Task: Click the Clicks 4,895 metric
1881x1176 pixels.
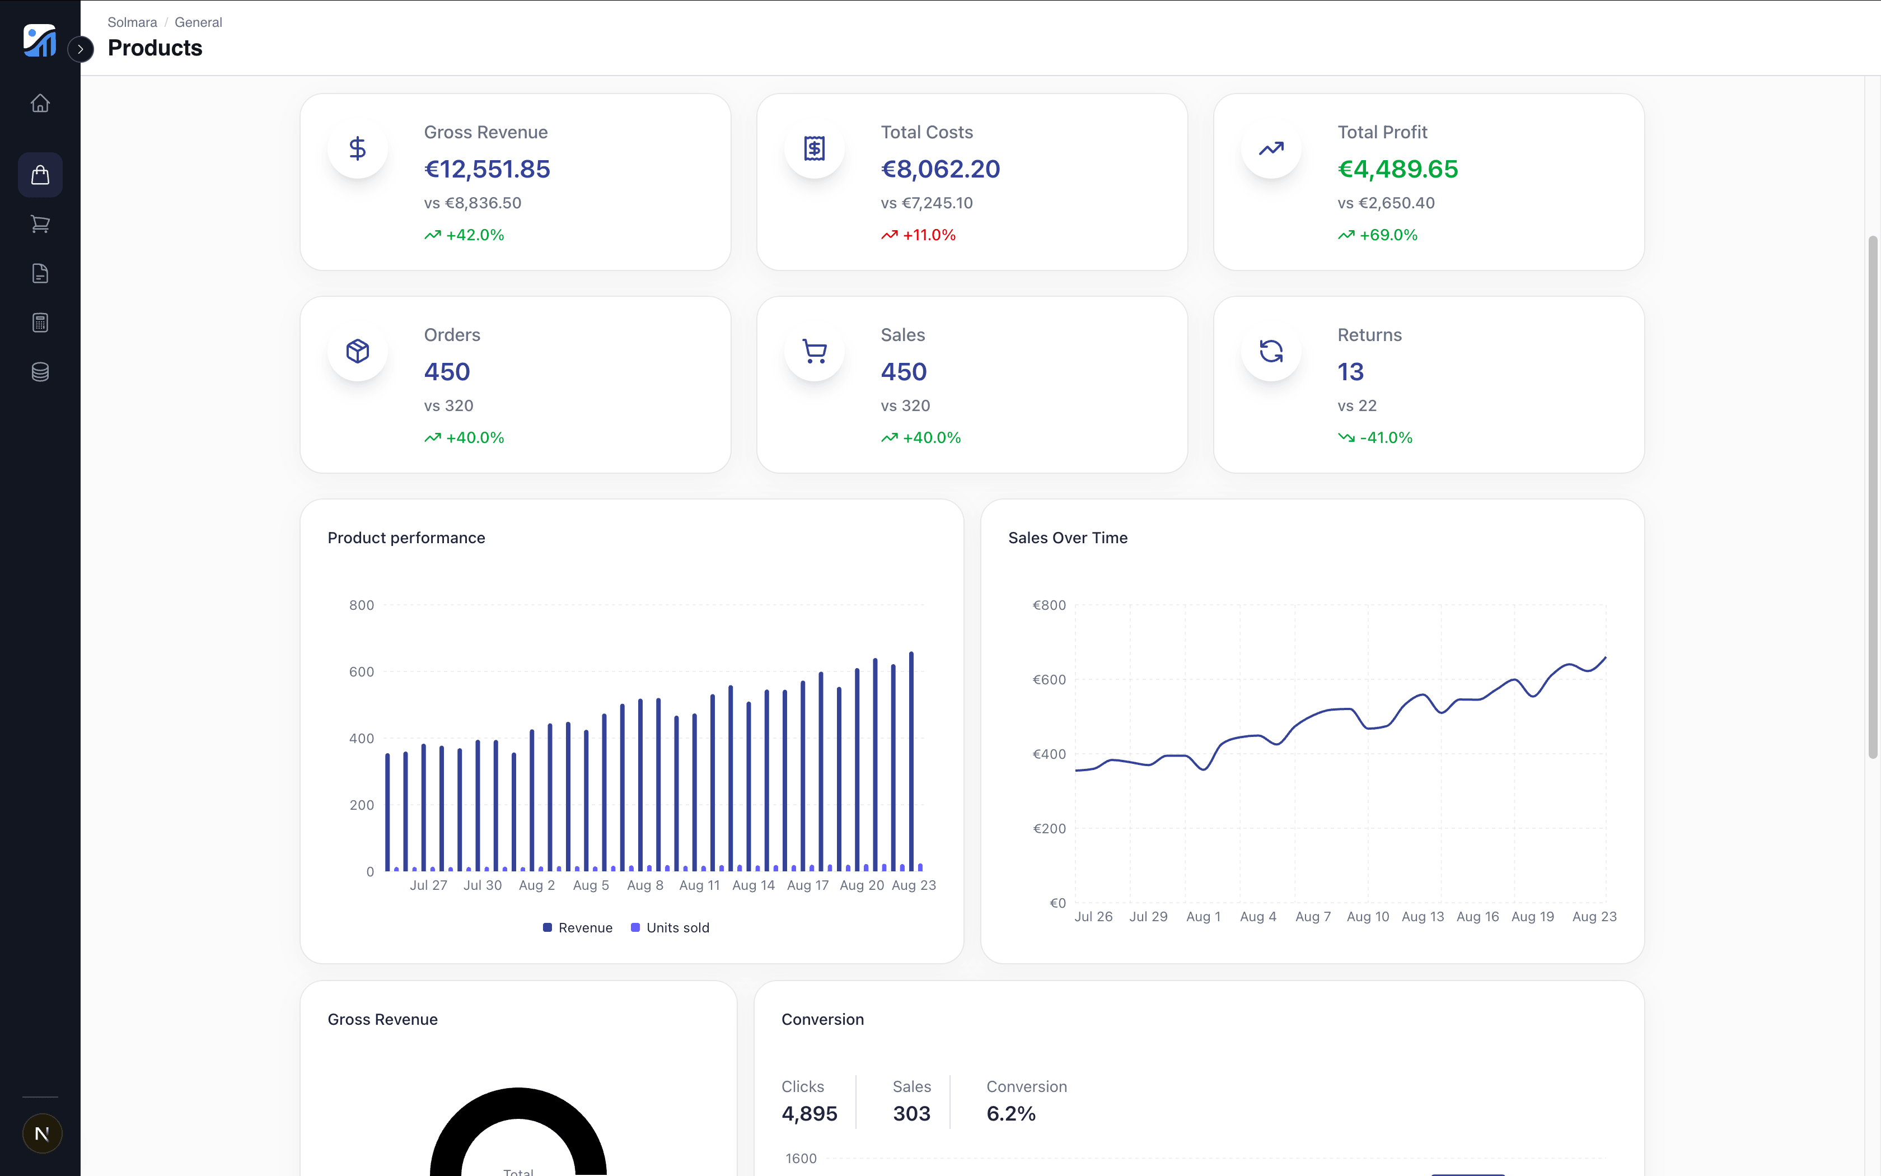Action: click(x=809, y=1102)
